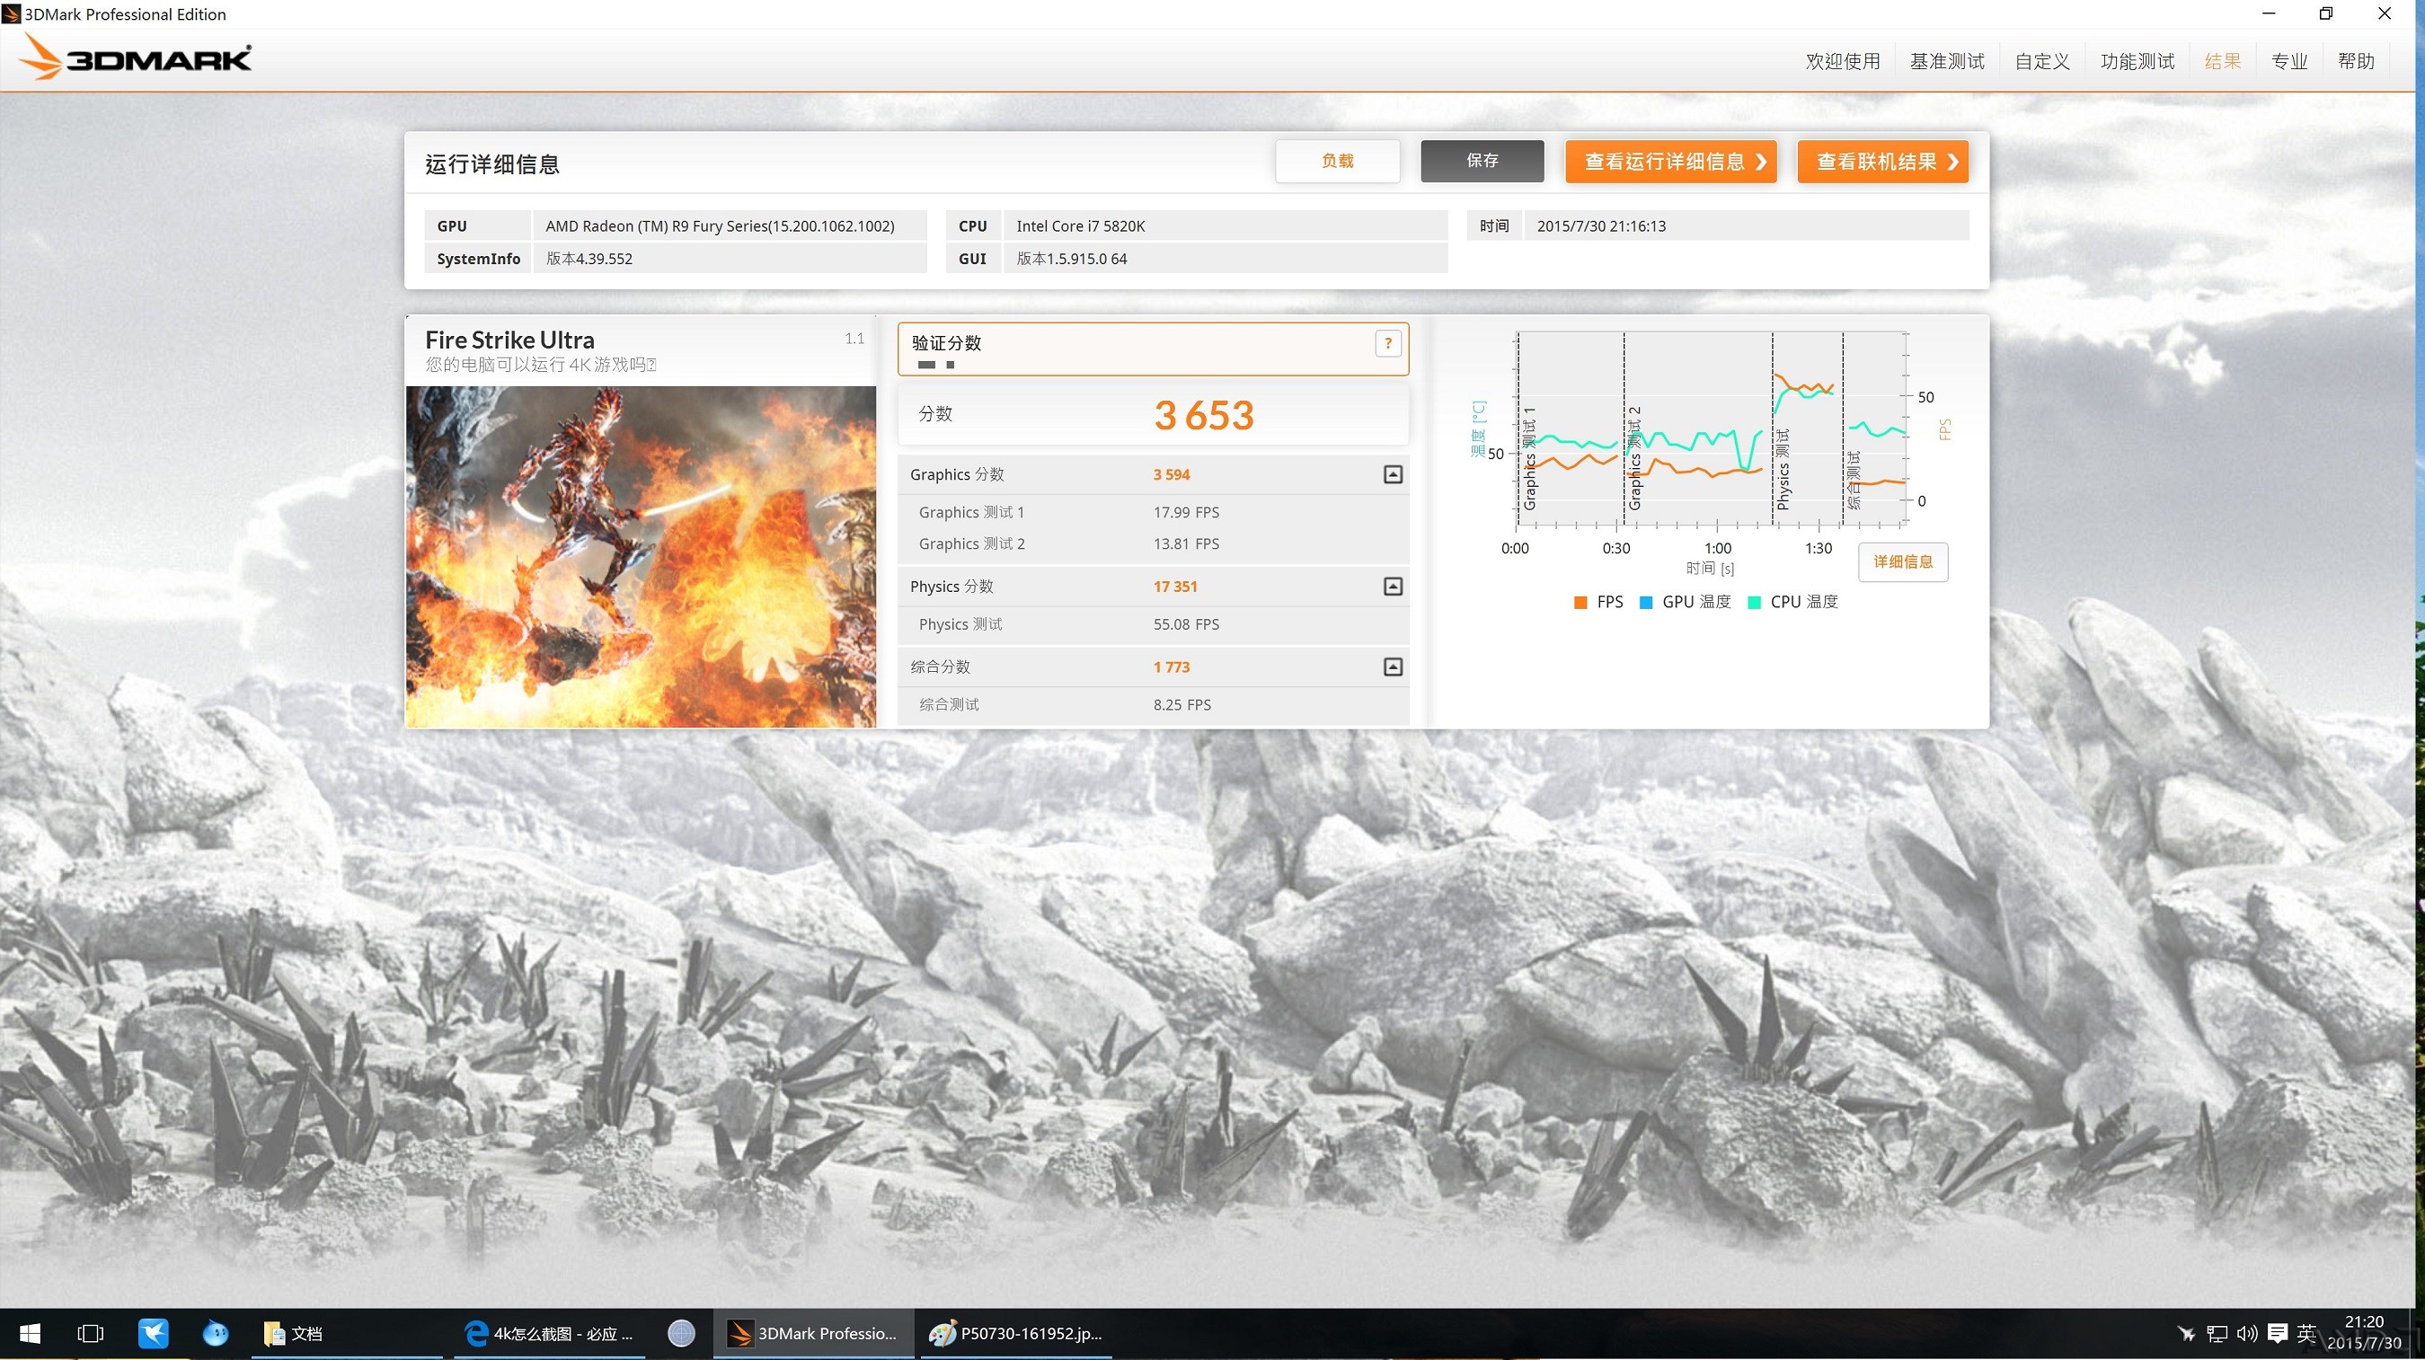Switch to the Paint P50730-161952 window
The image size is (2425, 1360).
(x=1014, y=1334)
